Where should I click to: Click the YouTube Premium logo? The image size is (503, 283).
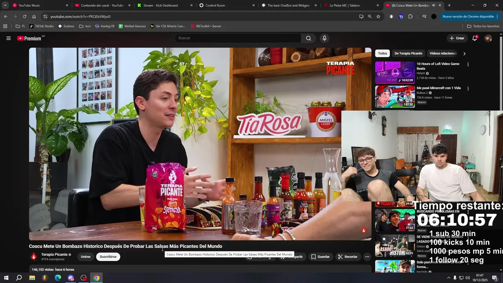pos(29,38)
